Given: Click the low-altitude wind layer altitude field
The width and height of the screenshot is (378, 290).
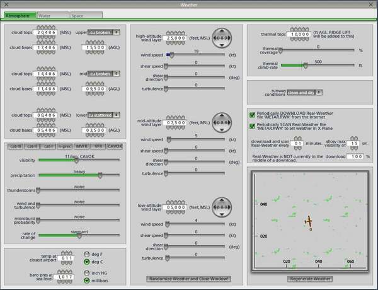Looking at the screenshot, I should 176,207.
